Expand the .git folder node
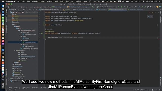 pos(11,14)
